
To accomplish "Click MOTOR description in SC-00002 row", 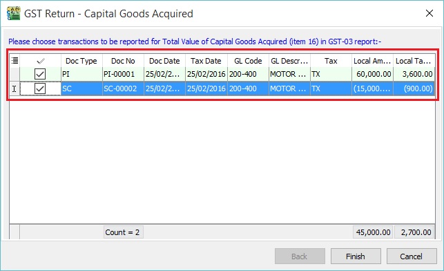I will [x=289, y=88].
